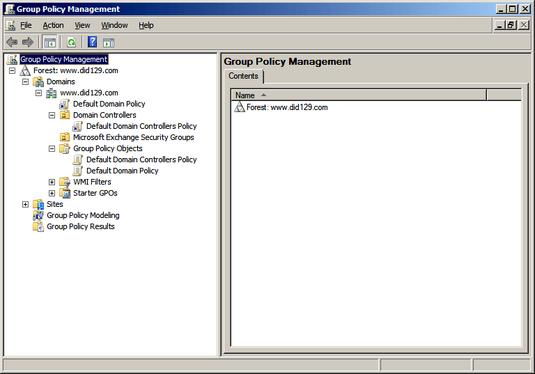Click the WMI Filters folder icon
Image resolution: width=535 pixels, height=374 pixels.
pos(65,182)
